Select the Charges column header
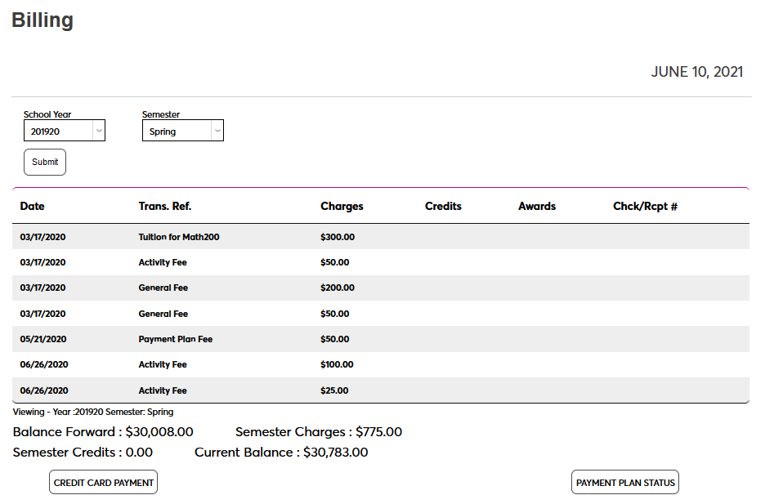Screen dimensions: 765x504 coord(342,207)
